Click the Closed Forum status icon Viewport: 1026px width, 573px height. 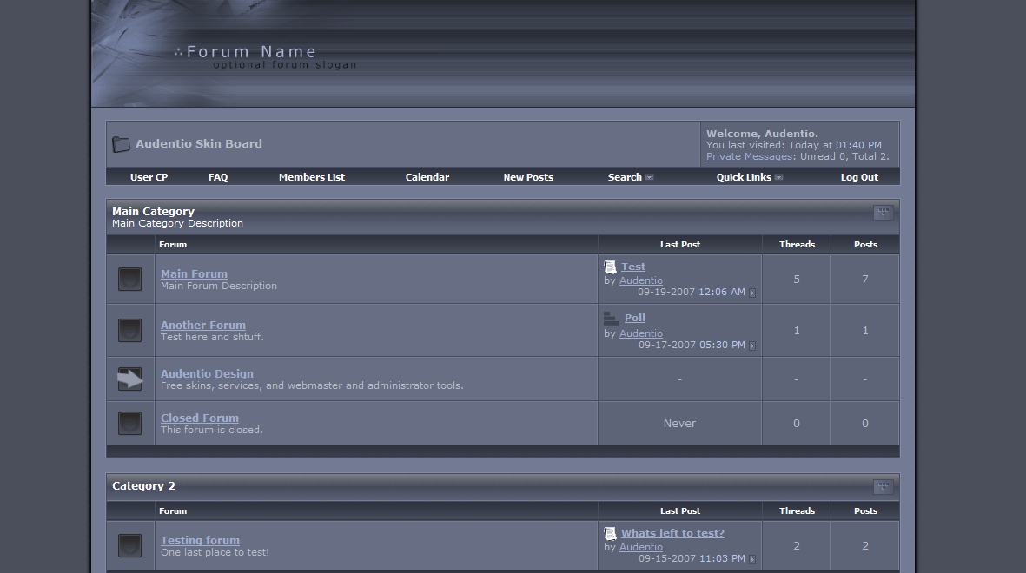(x=129, y=423)
